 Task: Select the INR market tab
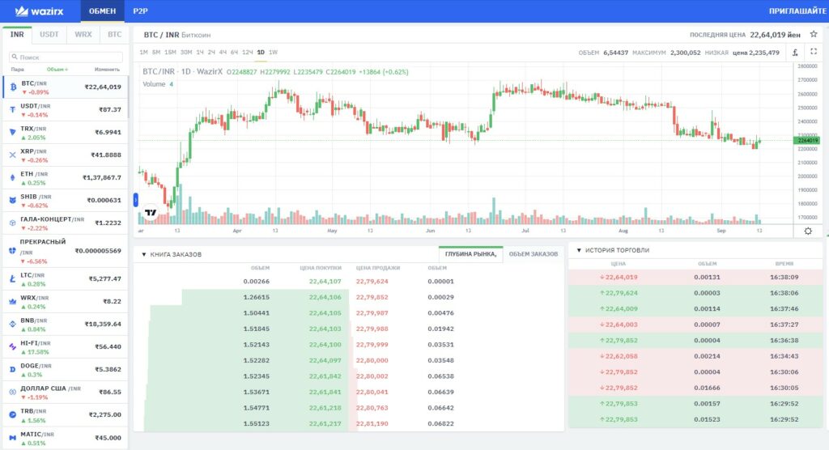17,34
